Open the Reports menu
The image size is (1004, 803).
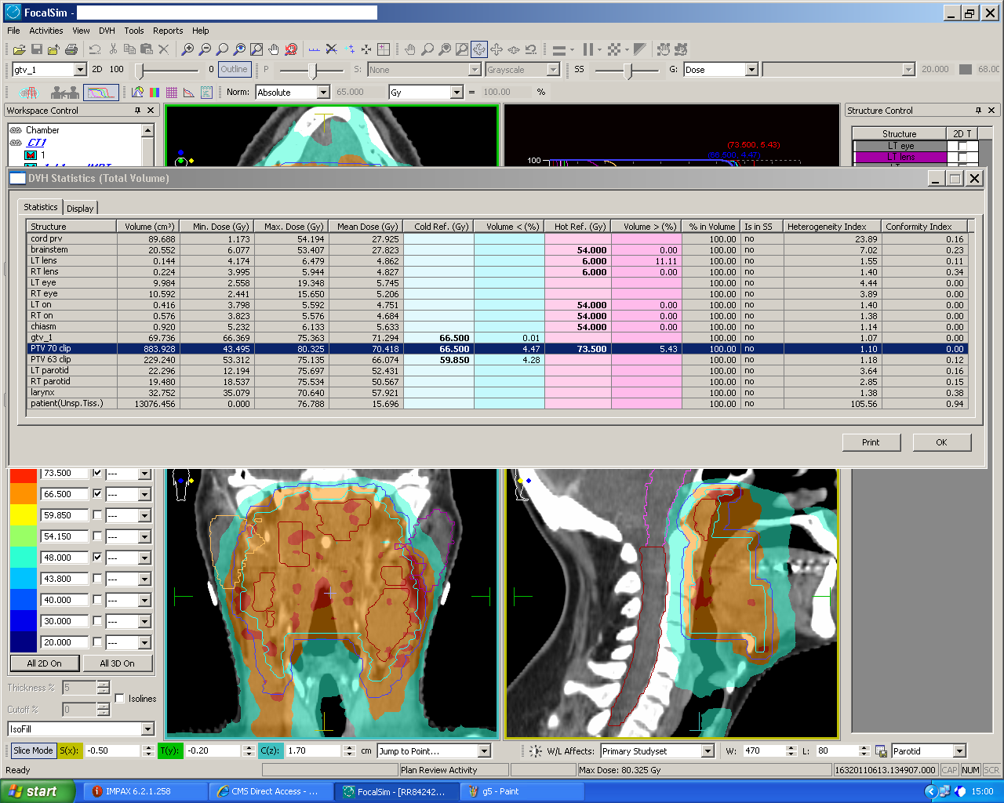[x=168, y=31]
